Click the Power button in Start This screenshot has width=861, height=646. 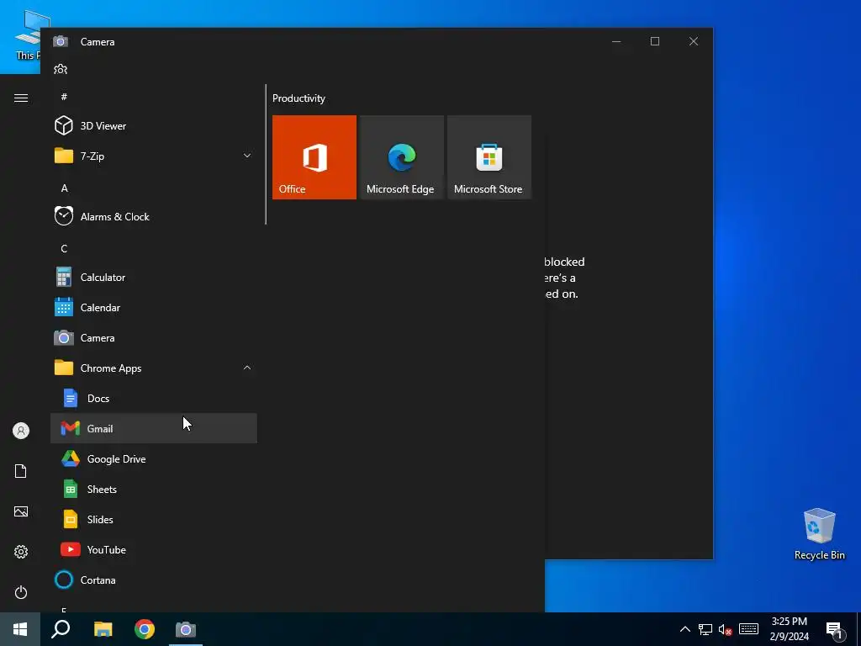coord(21,592)
